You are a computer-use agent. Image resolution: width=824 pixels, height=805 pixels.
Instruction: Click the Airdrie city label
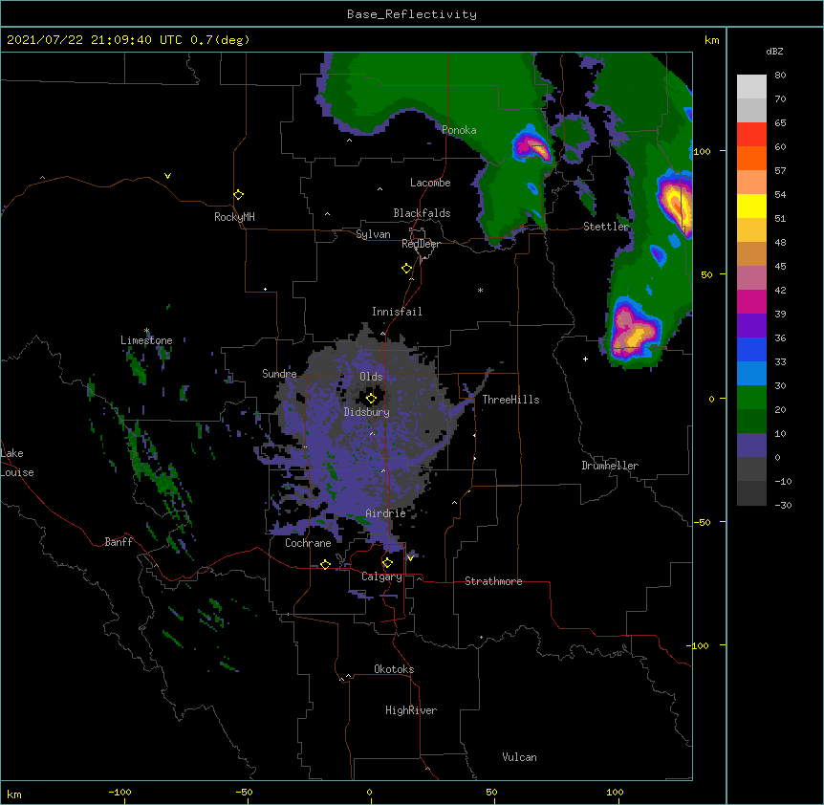point(385,513)
